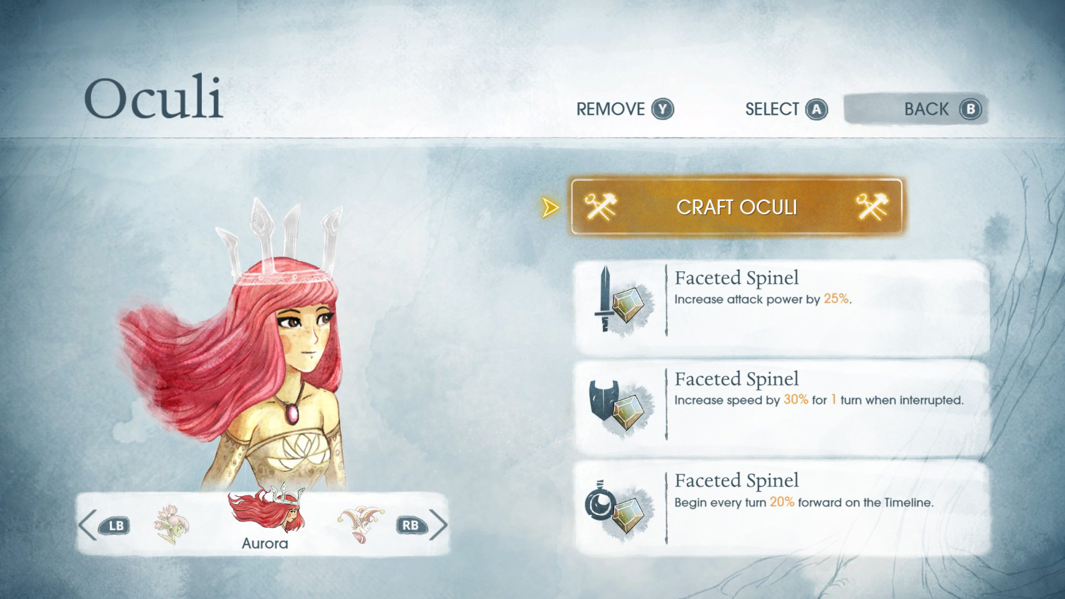
Task: Open the CRAFT OCULI menu
Action: [x=737, y=207]
